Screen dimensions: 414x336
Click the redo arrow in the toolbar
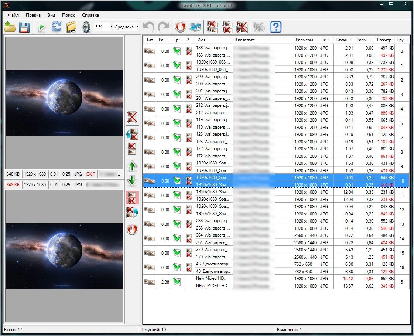(x=164, y=27)
